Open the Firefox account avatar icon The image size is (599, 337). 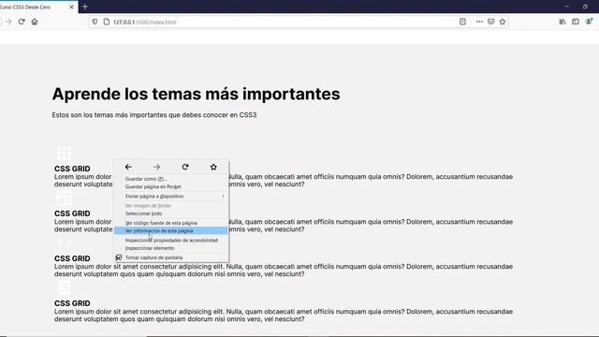[589, 22]
